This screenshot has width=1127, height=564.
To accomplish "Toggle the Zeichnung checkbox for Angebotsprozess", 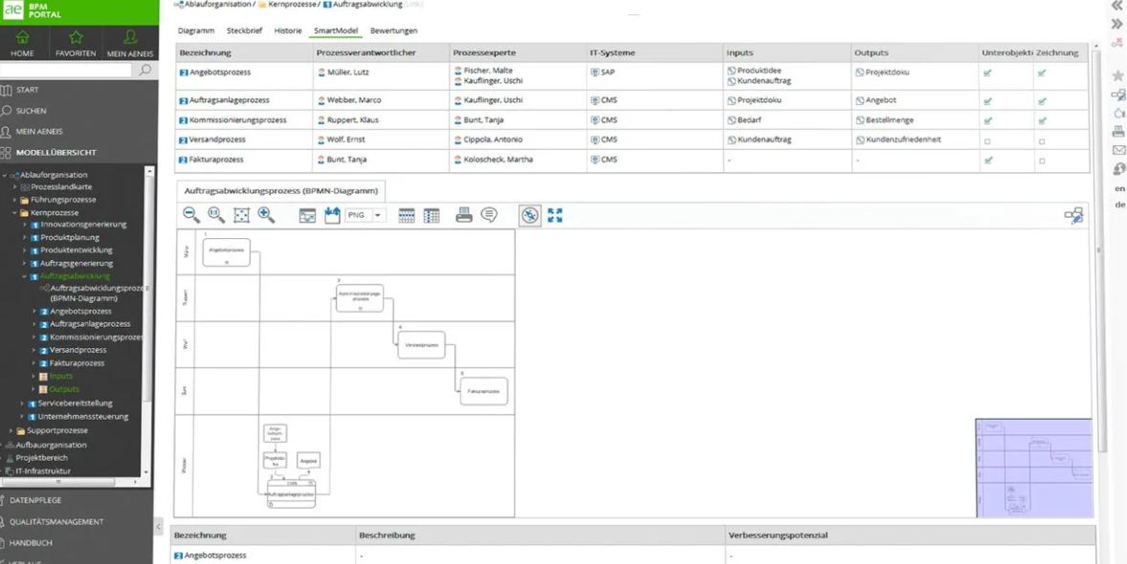I will click(x=1042, y=73).
